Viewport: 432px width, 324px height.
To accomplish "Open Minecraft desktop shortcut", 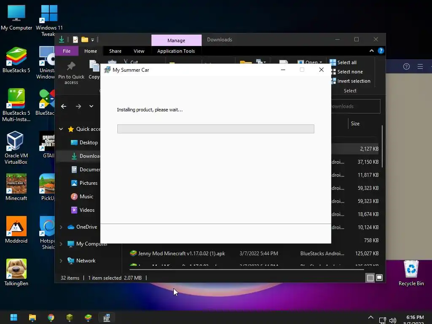I will tap(16, 187).
